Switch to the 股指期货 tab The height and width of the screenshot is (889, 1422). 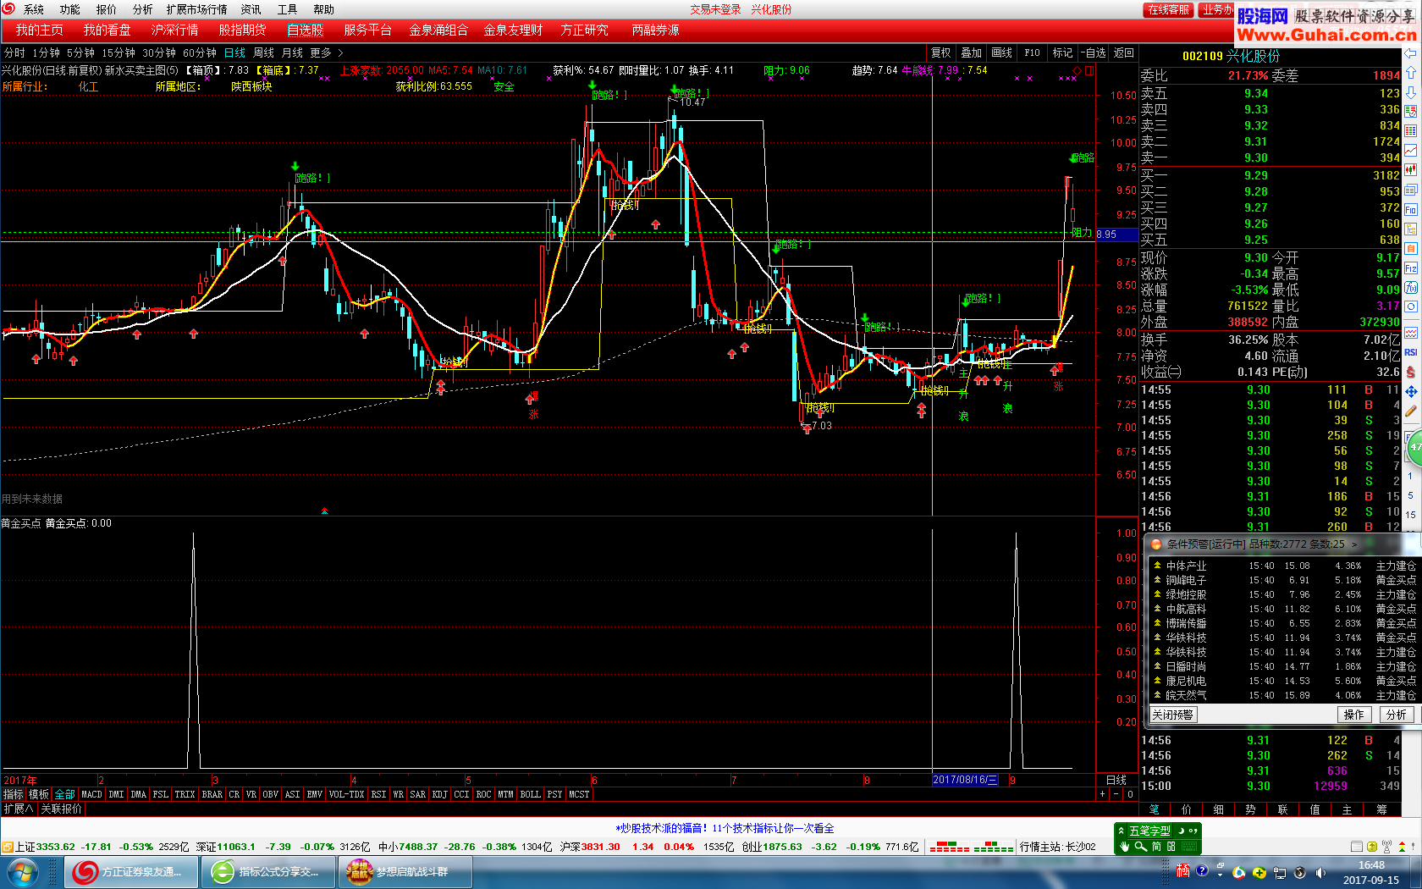242,30
